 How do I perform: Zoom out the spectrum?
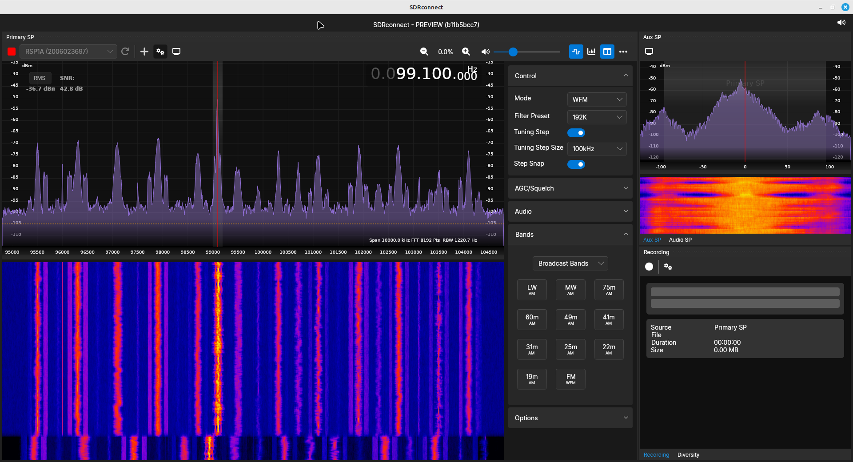[x=424, y=52]
